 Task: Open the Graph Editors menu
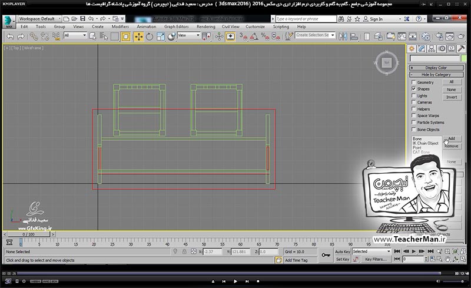point(176,27)
